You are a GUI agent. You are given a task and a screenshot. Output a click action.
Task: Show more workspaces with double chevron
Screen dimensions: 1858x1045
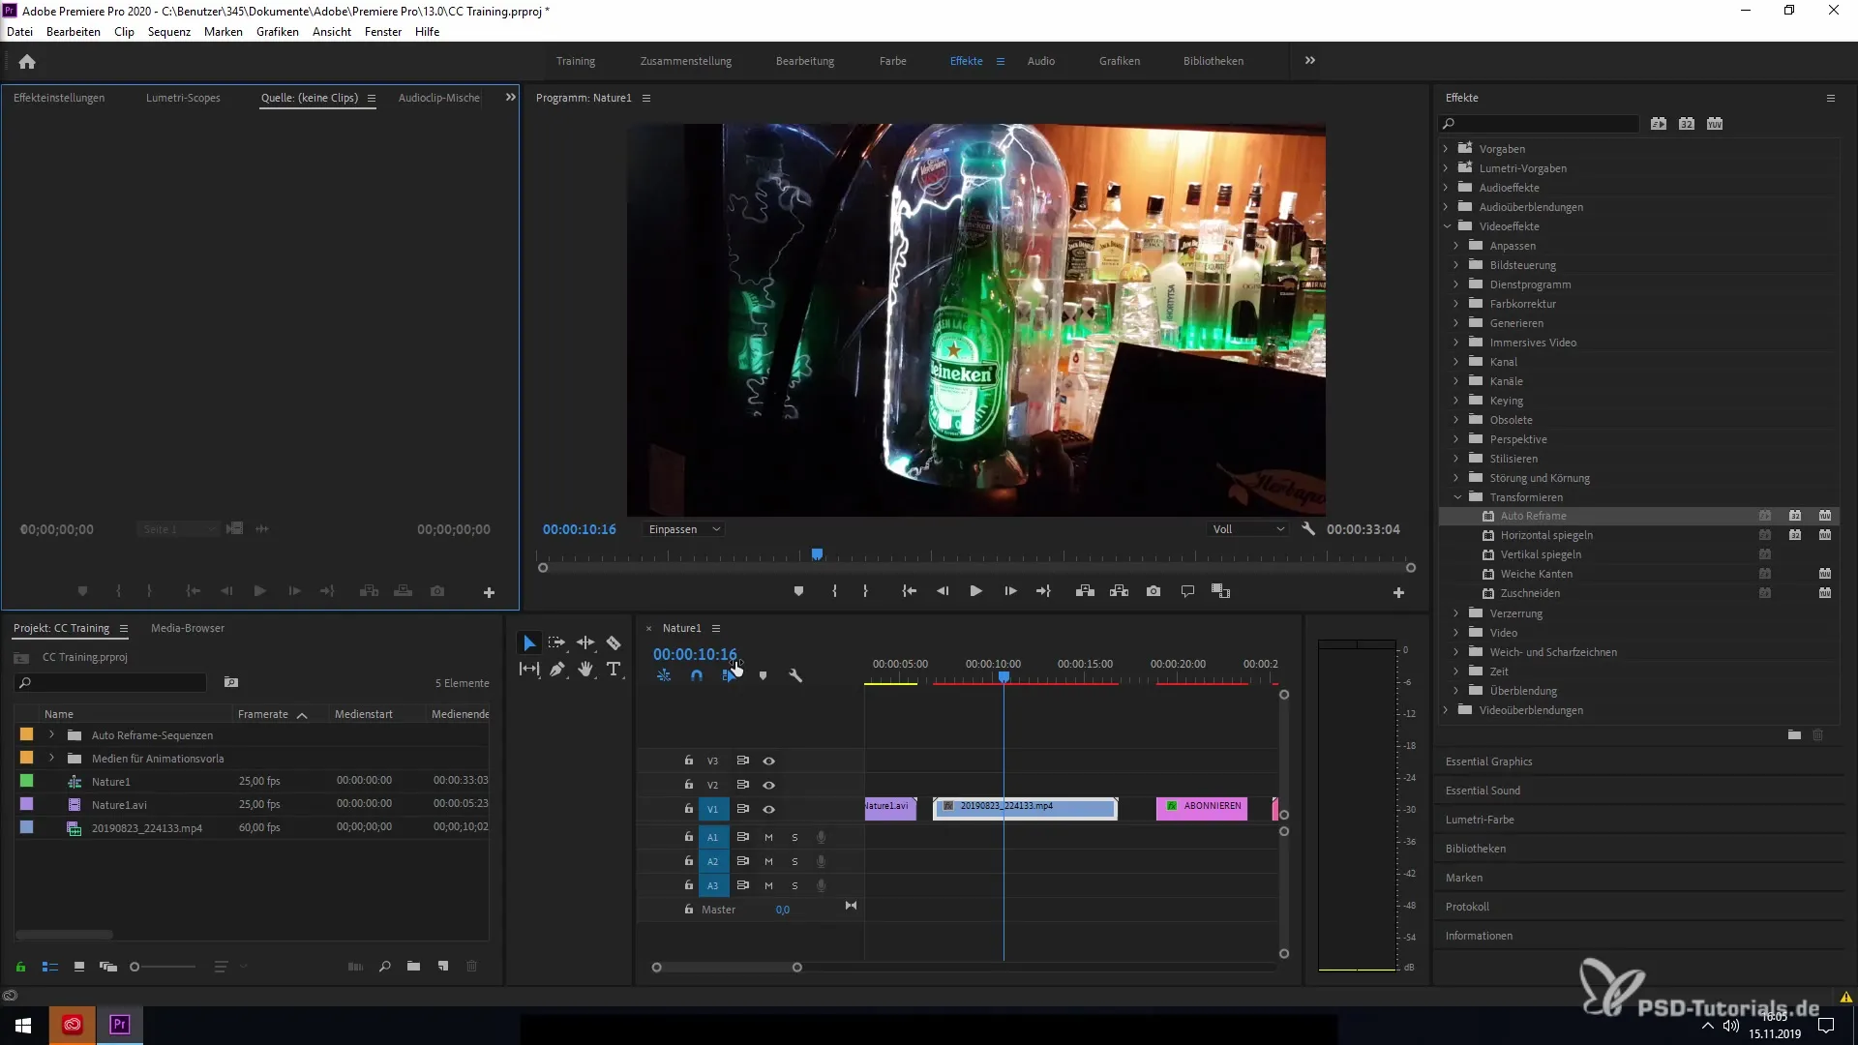[x=1309, y=60]
